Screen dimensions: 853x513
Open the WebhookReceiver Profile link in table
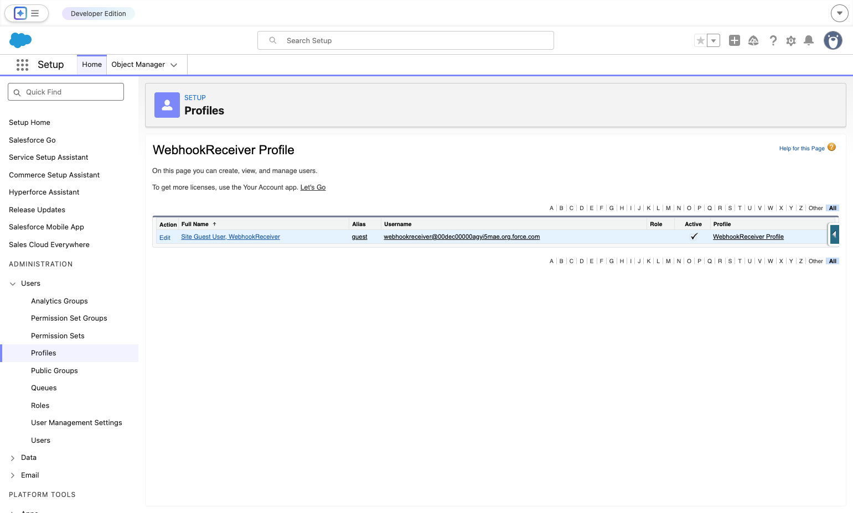coord(748,237)
